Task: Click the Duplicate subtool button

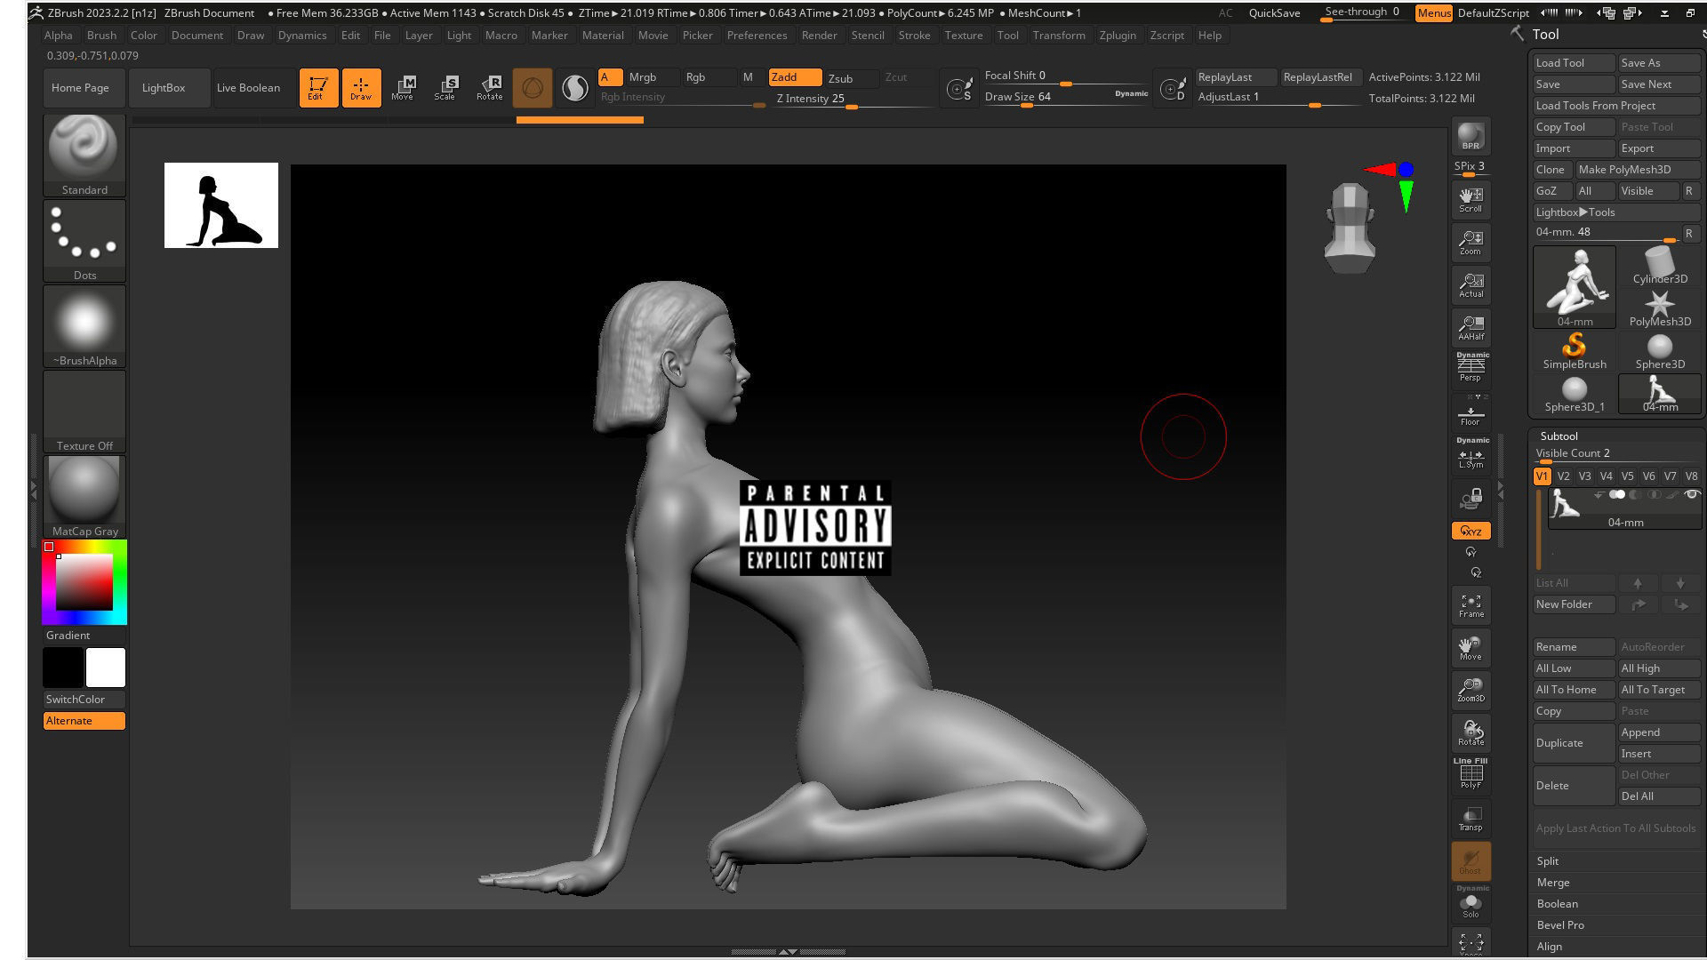Action: click(x=1574, y=742)
